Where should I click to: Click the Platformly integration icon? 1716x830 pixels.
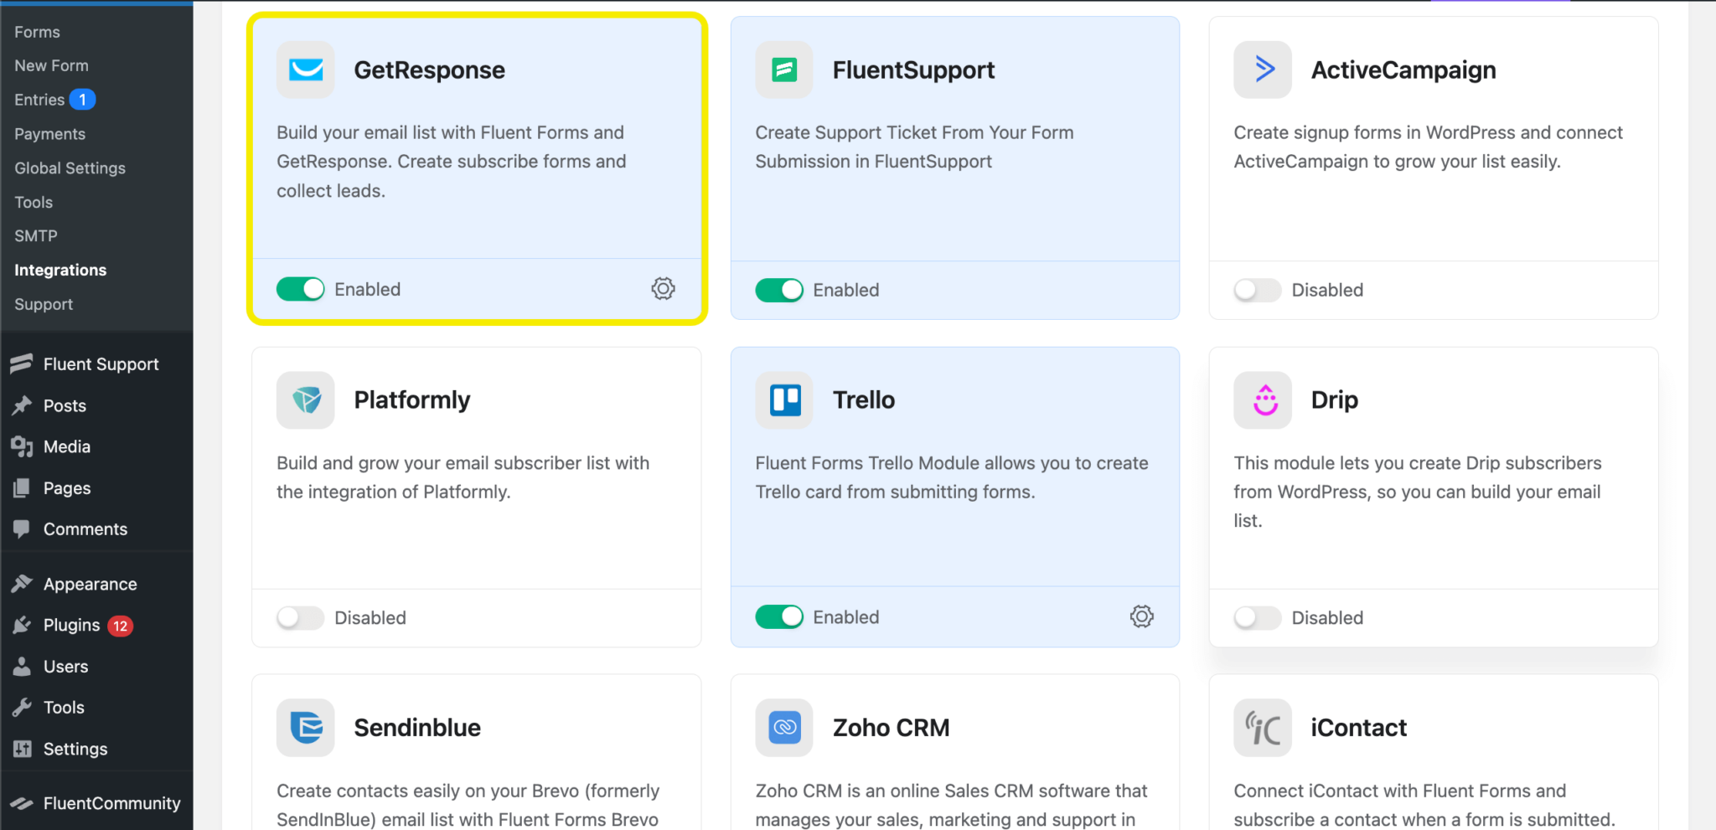point(305,400)
